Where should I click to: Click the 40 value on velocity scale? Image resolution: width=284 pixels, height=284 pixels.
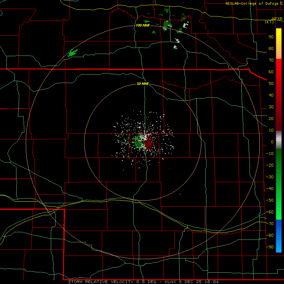(271, 95)
